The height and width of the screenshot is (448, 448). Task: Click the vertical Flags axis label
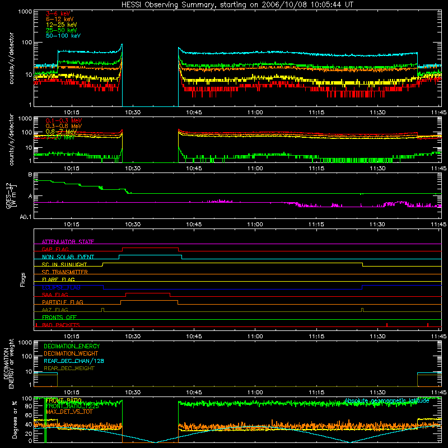(x=23, y=279)
